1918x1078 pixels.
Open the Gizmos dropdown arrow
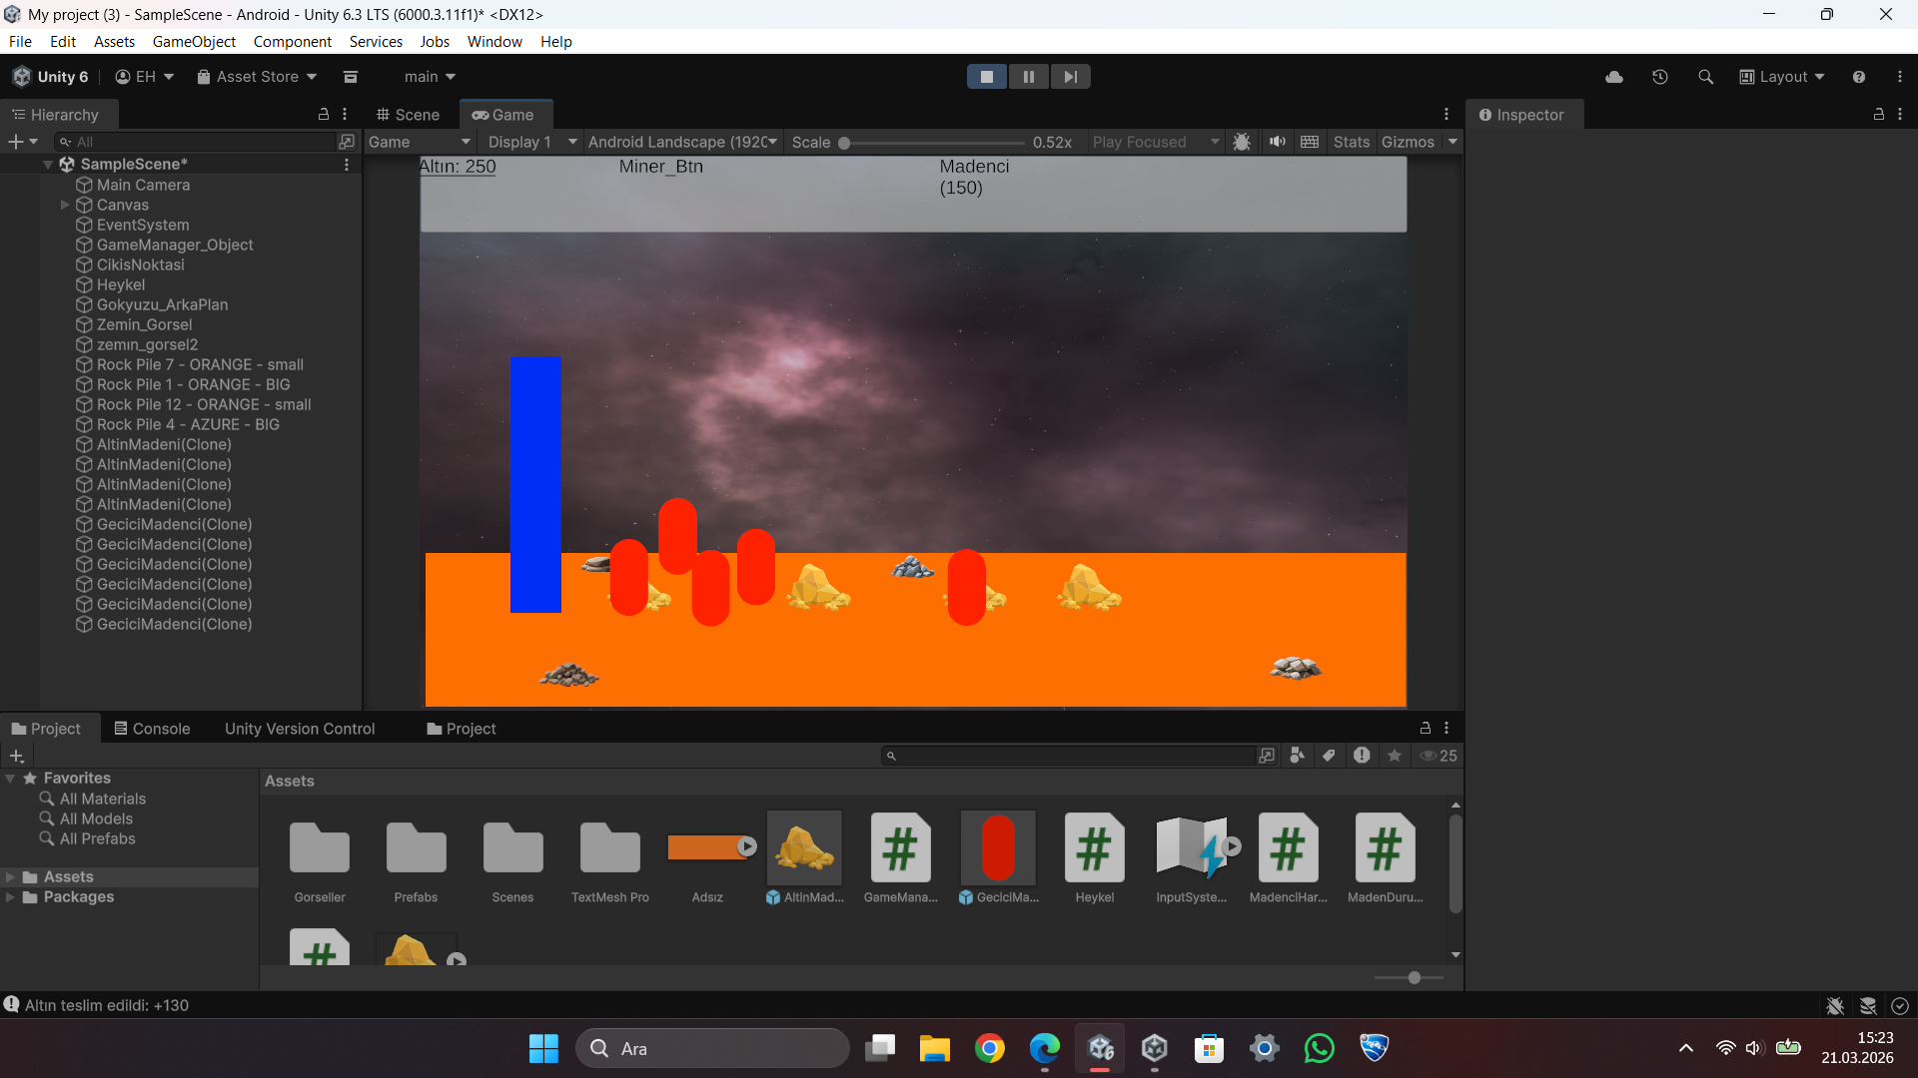(x=1452, y=142)
